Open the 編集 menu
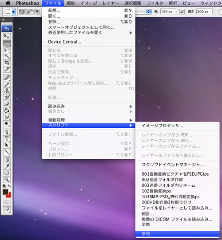 [x=71, y=3]
